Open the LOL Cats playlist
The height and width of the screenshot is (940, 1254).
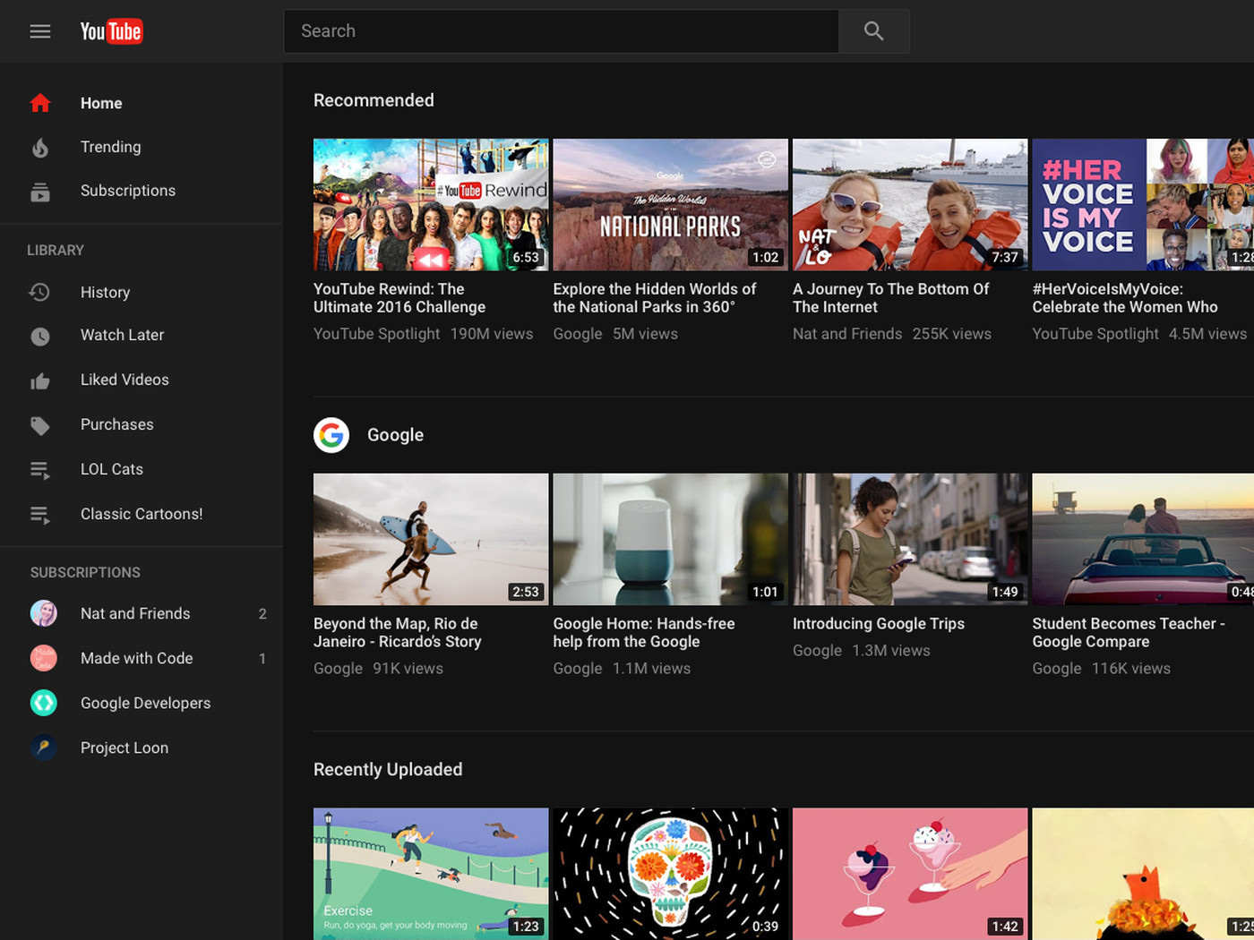[111, 469]
